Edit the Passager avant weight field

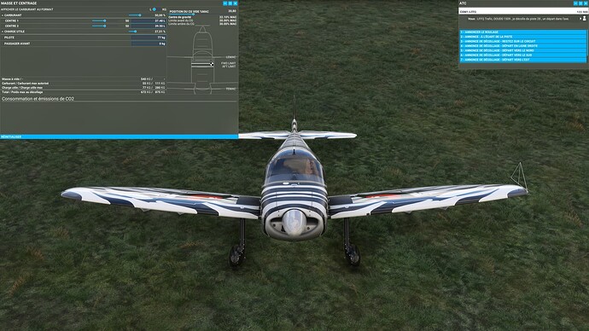[148, 44]
